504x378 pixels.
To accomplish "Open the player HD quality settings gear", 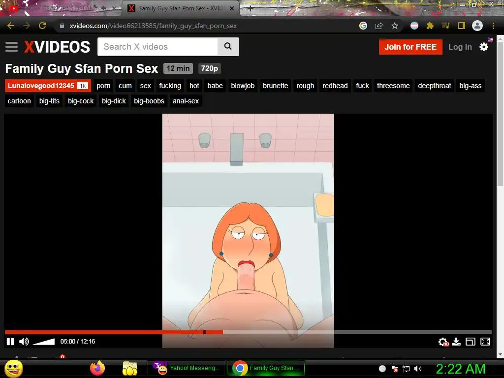I will click(x=443, y=342).
